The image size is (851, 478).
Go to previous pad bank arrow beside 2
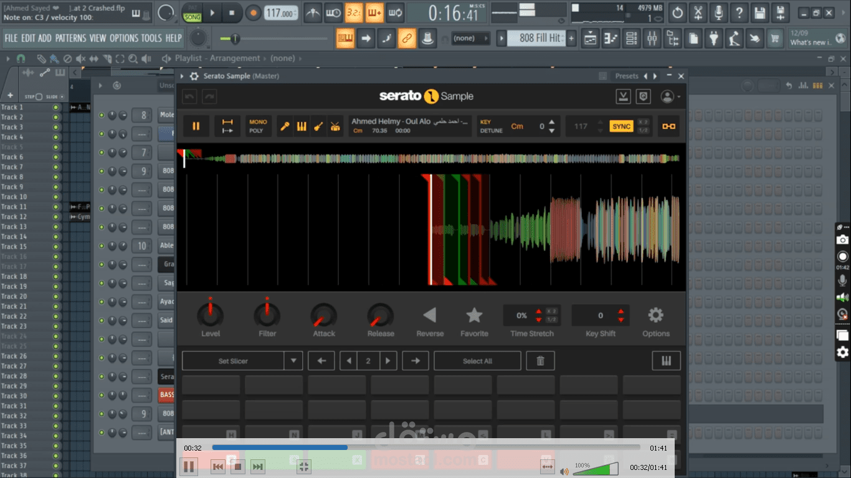(x=349, y=361)
